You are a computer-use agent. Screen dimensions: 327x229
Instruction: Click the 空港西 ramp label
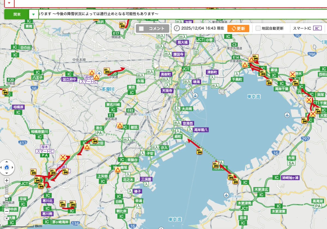tap(187, 123)
